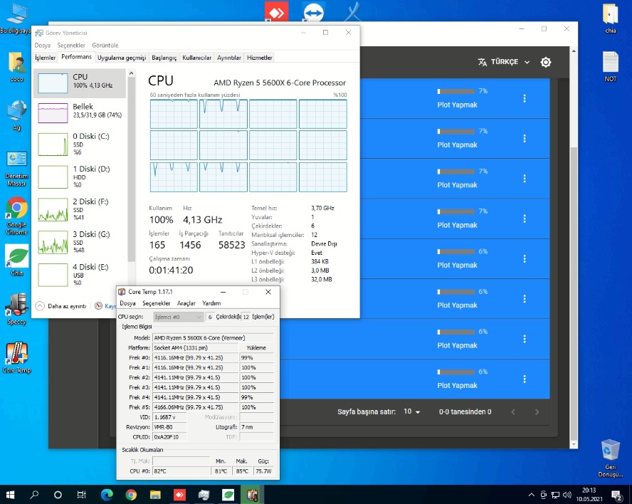This screenshot has width=632, height=504.
Task: Open the Chia settings gear icon
Action: (545, 62)
